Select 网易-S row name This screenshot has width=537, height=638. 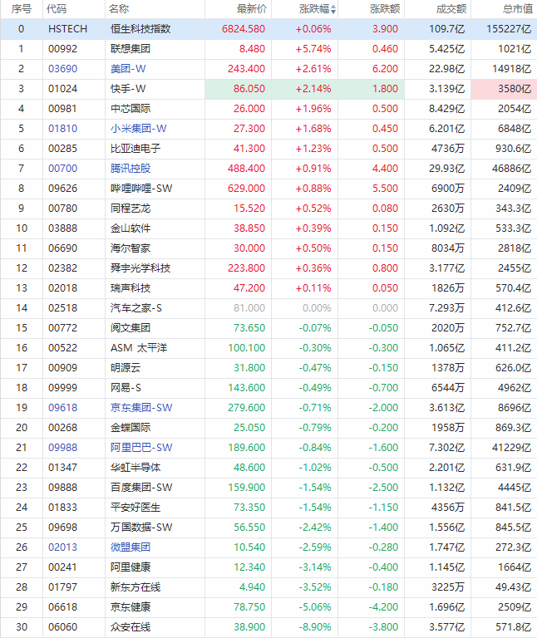click(126, 388)
